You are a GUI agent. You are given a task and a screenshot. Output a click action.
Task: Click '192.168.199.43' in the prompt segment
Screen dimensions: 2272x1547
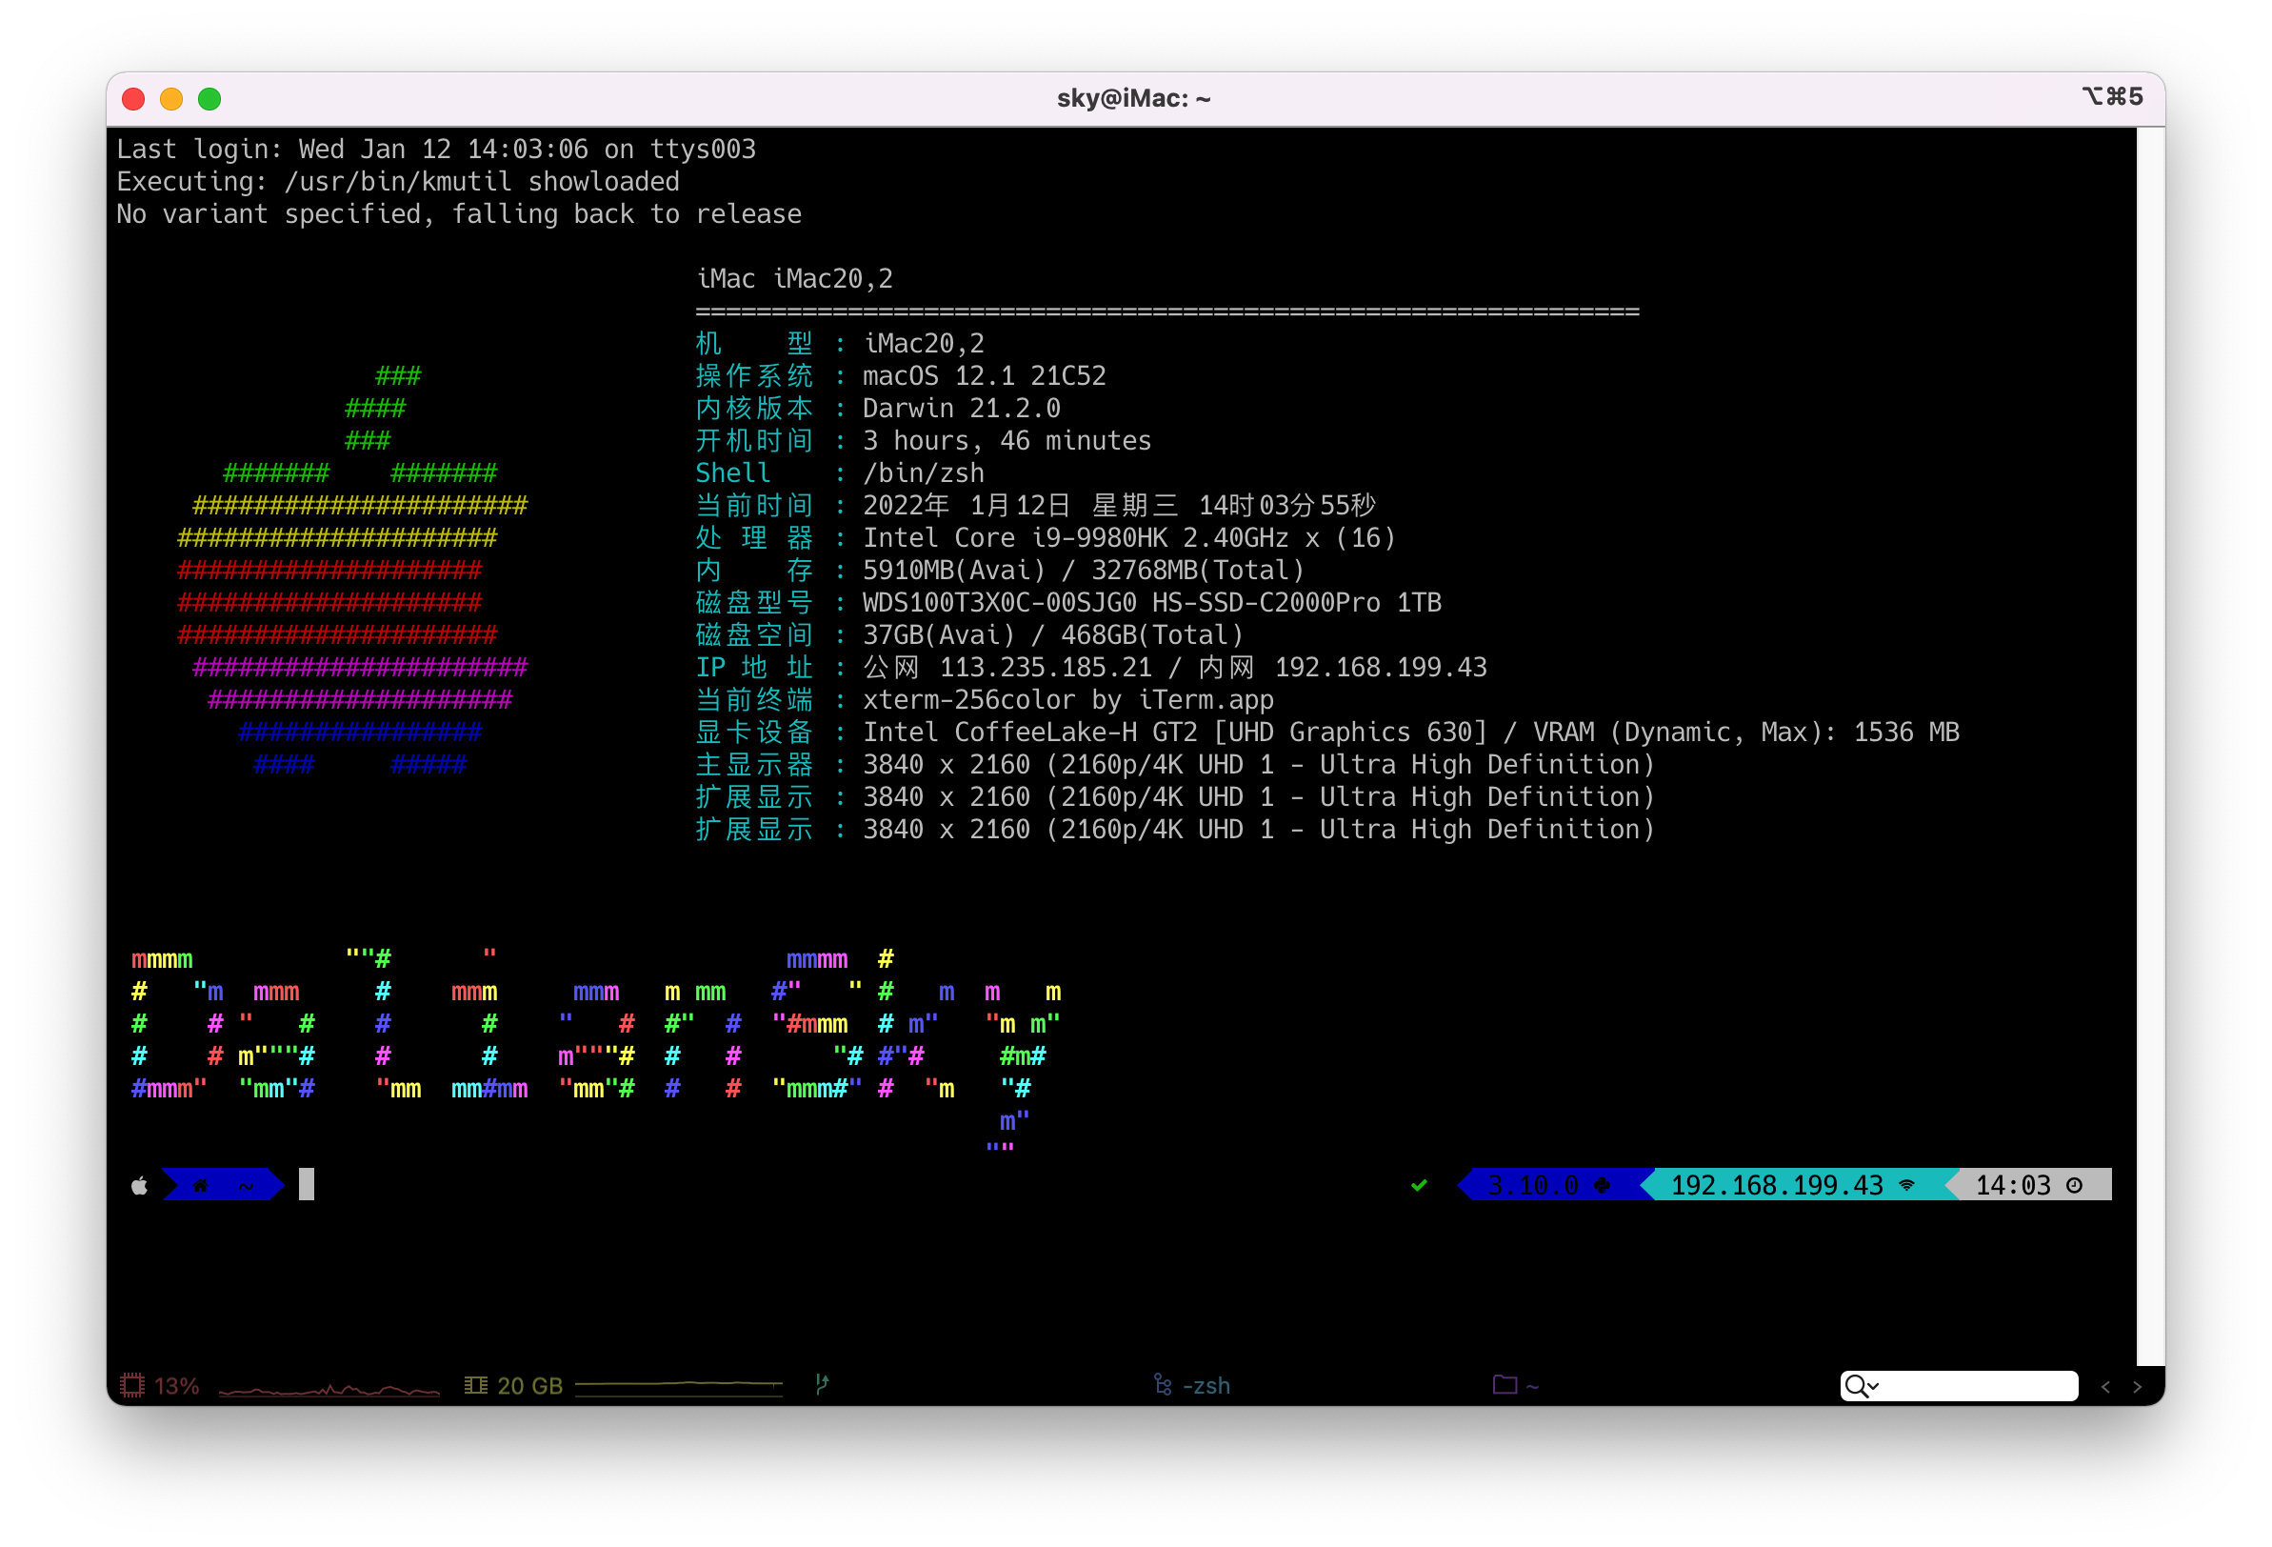point(1778,1185)
